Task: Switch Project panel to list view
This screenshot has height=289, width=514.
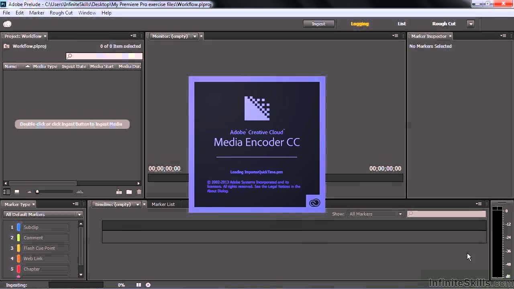Action: pyautogui.click(x=7, y=192)
